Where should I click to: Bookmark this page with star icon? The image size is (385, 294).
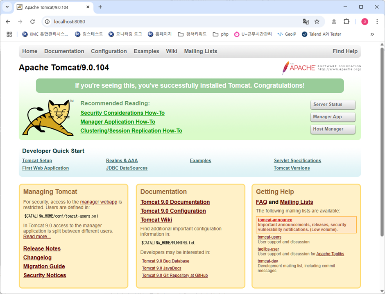pyautogui.click(x=317, y=22)
